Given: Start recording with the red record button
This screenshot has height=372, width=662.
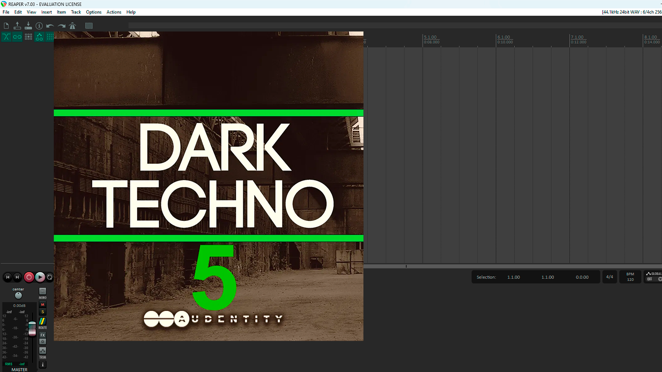Looking at the screenshot, I should tap(29, 277).
